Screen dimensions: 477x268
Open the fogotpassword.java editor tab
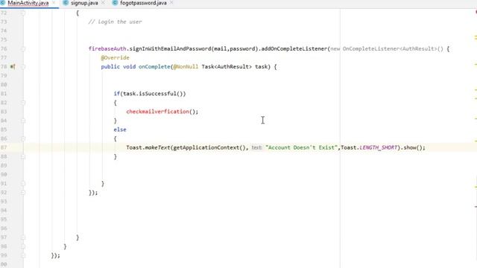[x=143, y=3]
